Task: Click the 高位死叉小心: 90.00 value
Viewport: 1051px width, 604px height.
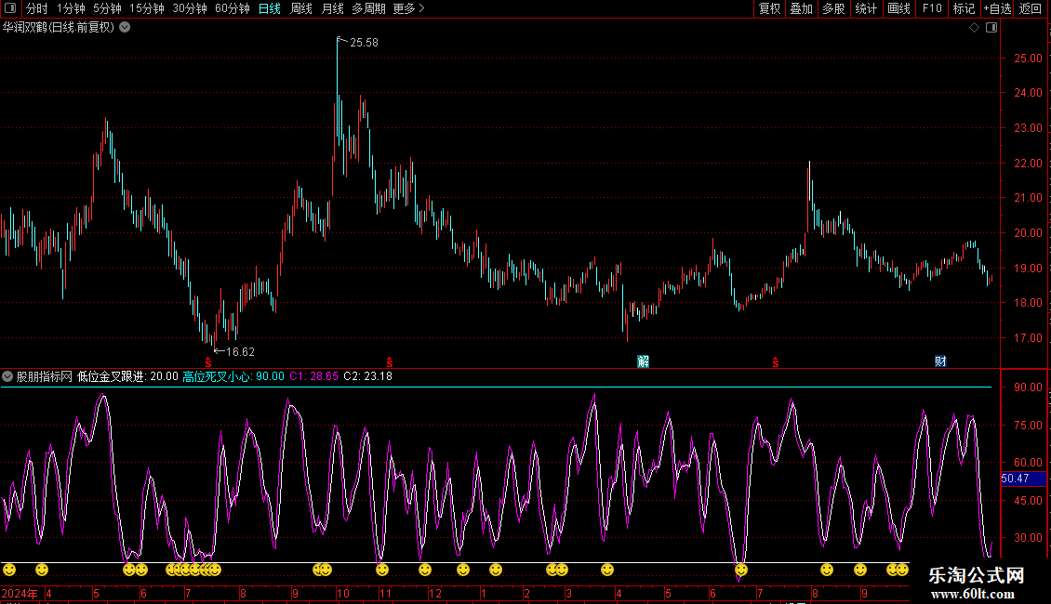Action: click(x=234, y=376)
